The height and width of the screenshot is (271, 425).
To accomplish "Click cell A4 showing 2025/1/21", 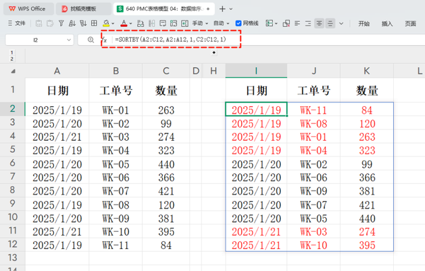I will [x=57, y=137].
